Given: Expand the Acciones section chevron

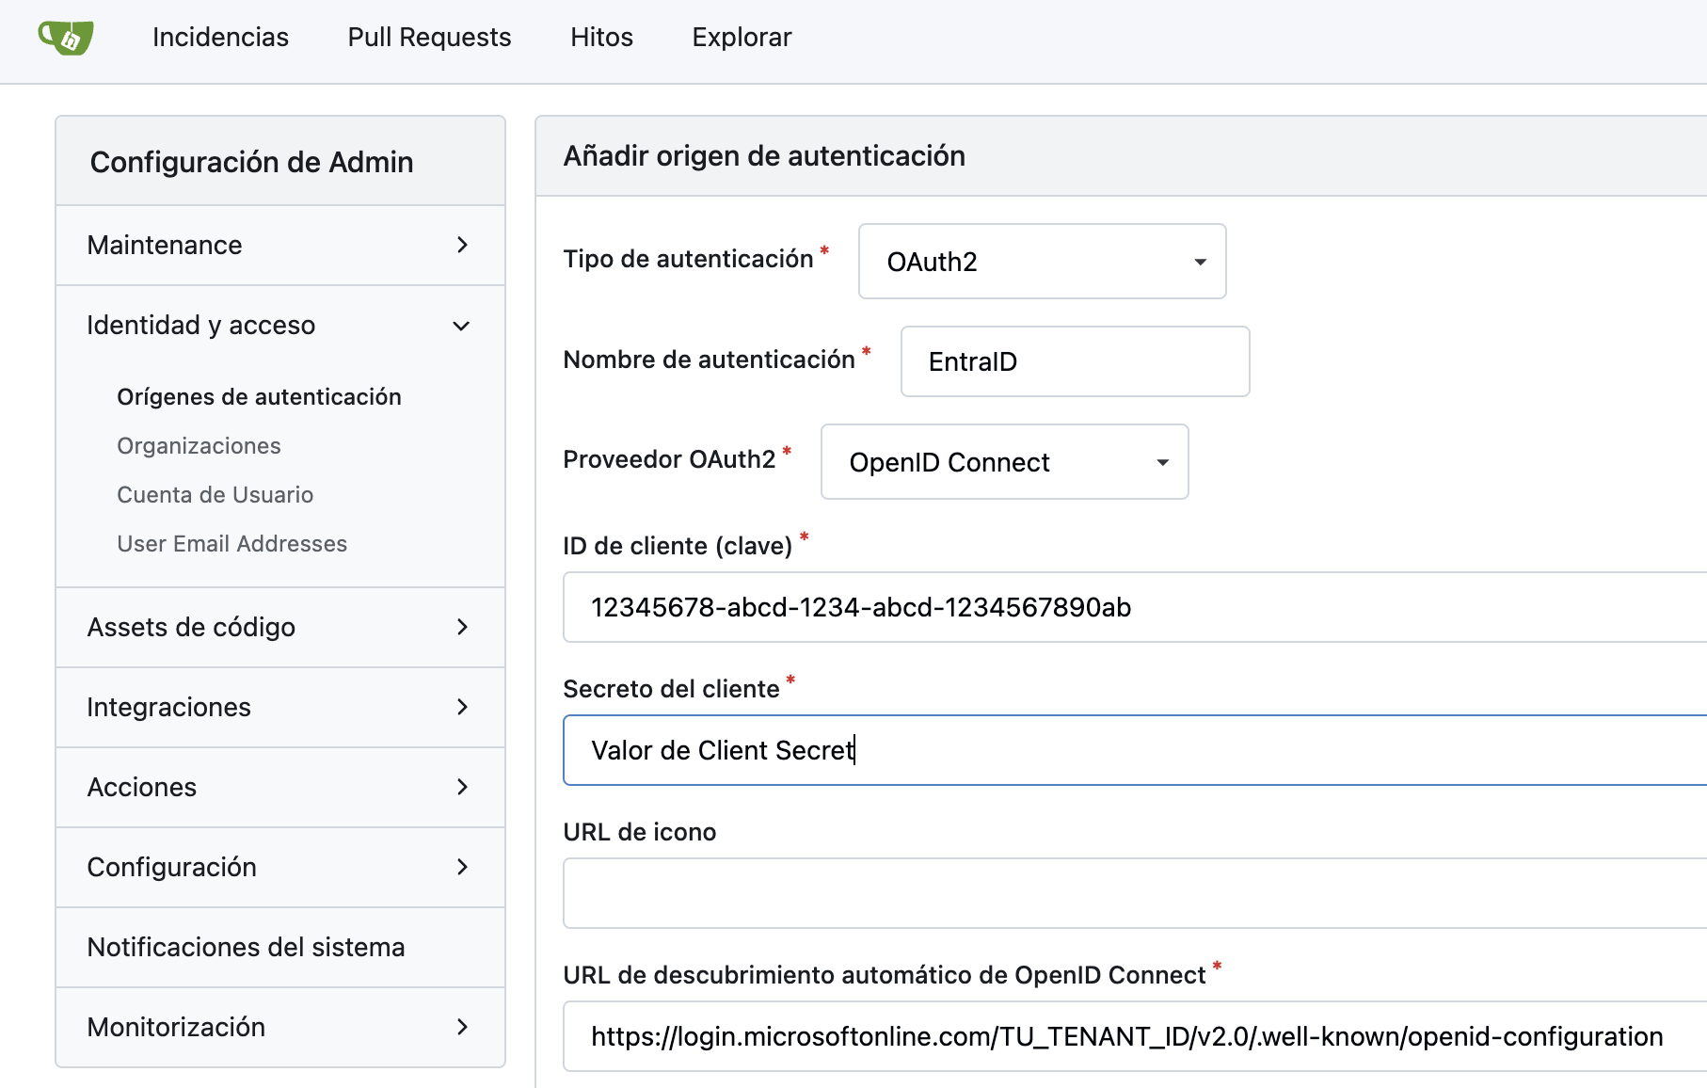Looking at the screenshot, I should click(x=461, y=788).
